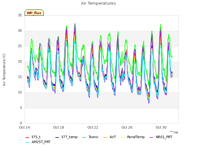Click the WP_flux annotation box
Viewport: 197px width, 148px height.
[34, 13]
